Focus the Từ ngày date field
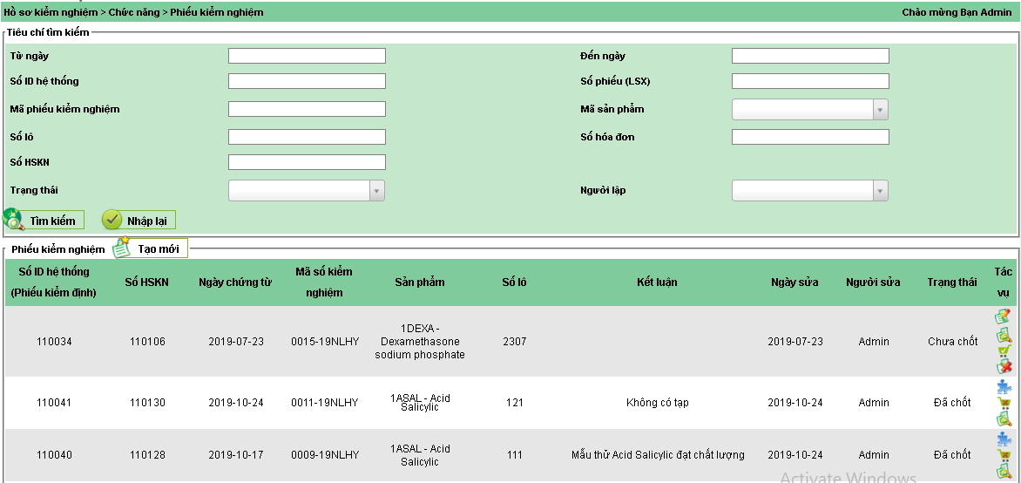The image size is (1021, 483). (x=307, y=56)
